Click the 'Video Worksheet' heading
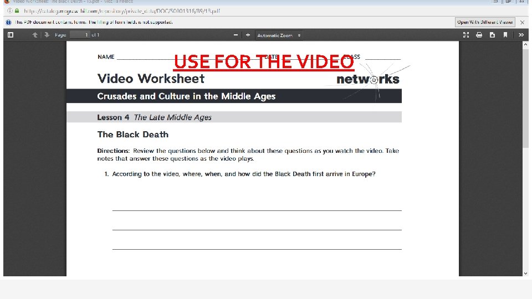The image size is (532, 299). pyautogui.click(x=151, y=79)
